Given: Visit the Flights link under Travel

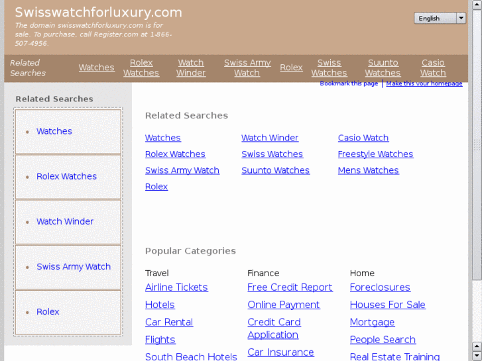Looking at the screenshot, I should point(160,340).
